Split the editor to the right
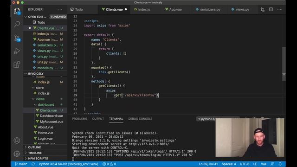Image resolution: width=297 pixels, height=167 pixels. click(271, 9)
